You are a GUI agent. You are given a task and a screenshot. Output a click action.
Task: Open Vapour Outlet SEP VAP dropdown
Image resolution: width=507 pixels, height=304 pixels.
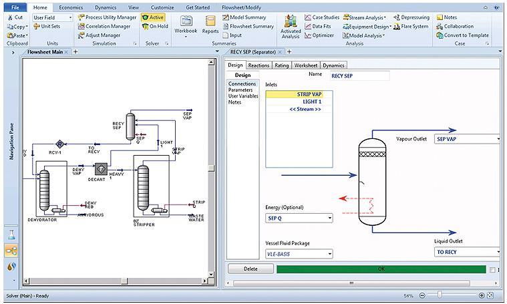point(497,139)
